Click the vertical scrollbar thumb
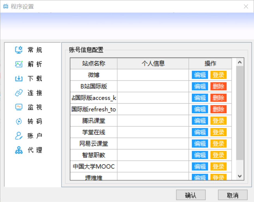Image resolution: width=254 pixels, height=202 pixels. click(240, 113)
